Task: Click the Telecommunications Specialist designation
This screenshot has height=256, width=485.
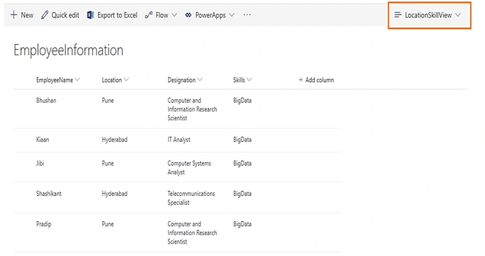Action: (191, 198)
